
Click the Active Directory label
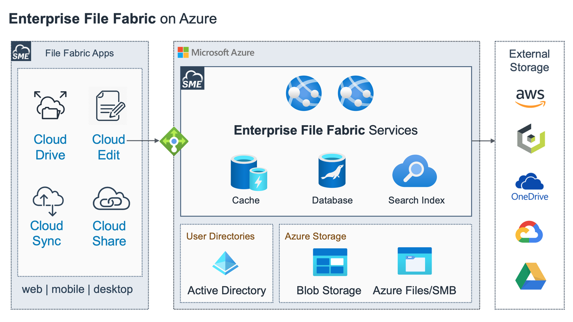click(227, 291)
